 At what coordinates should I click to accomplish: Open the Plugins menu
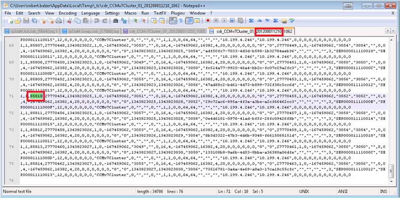click(178, 13)
